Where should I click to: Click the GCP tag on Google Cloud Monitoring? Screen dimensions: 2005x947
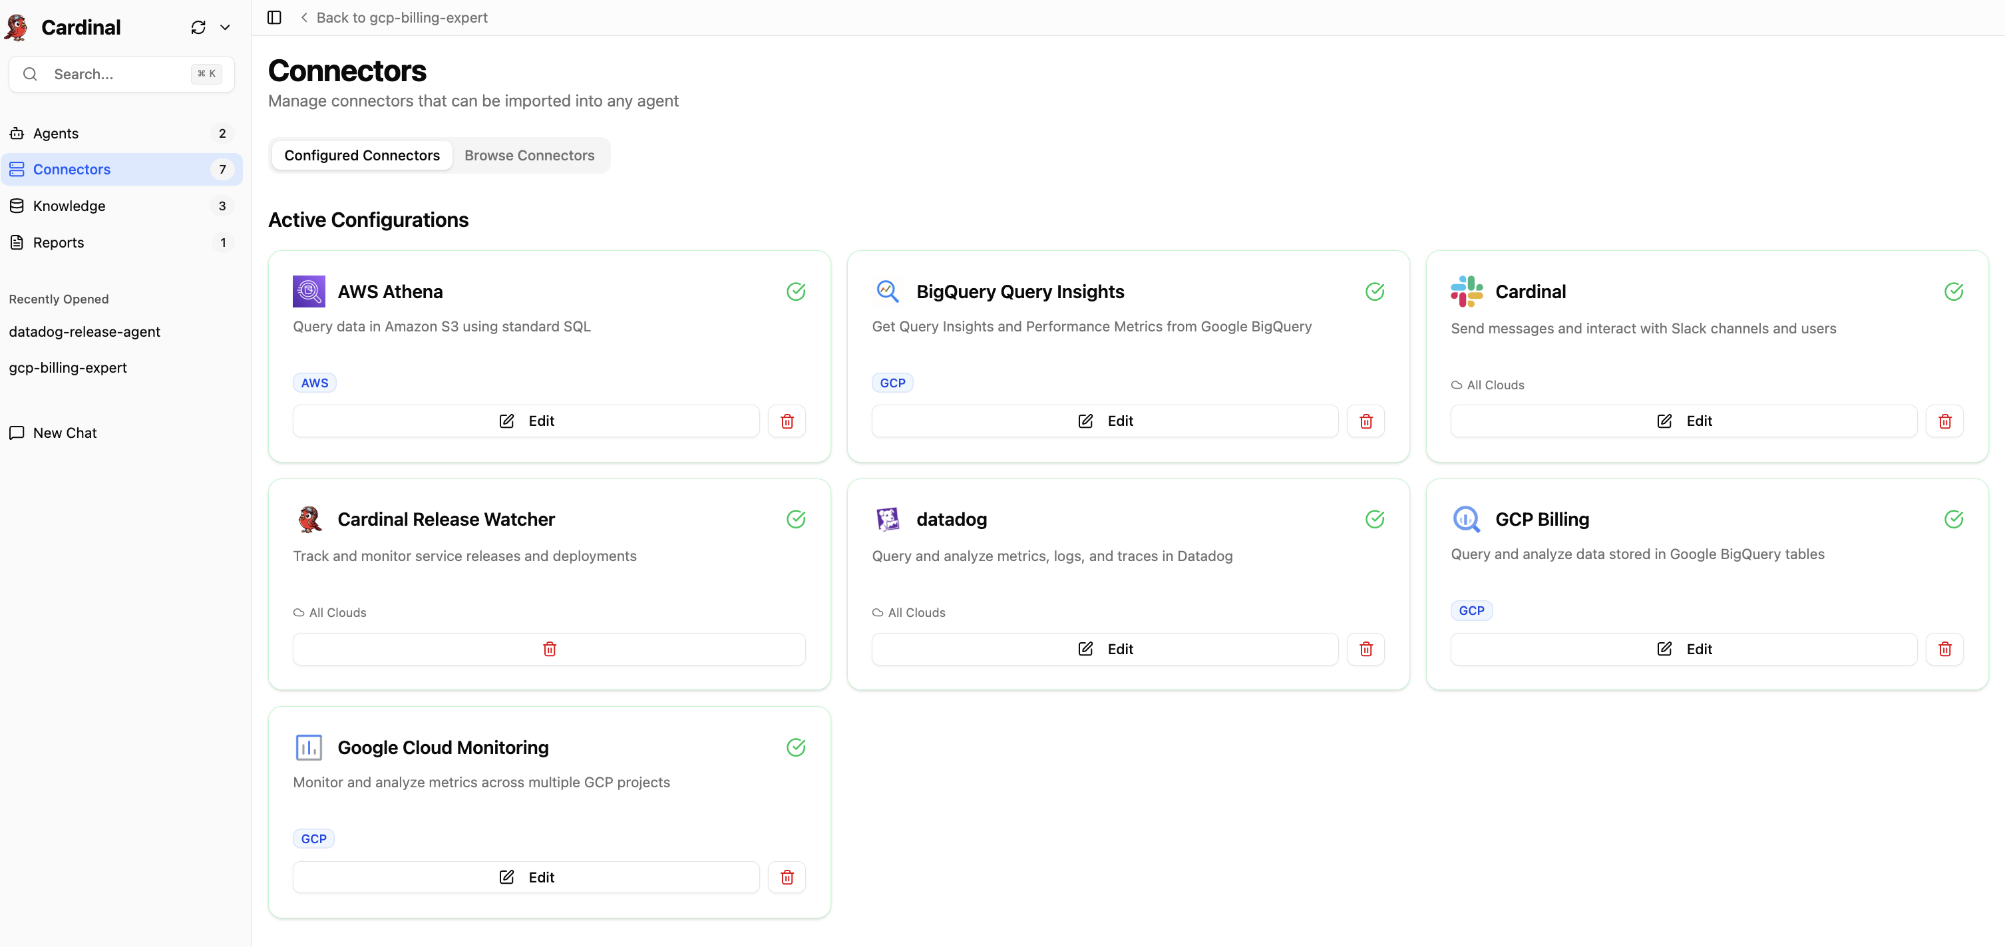[313, 839]
